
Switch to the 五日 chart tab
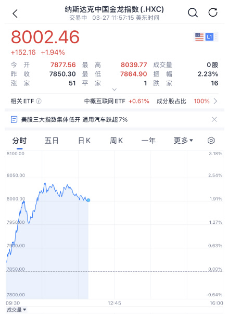click(52, 141)
